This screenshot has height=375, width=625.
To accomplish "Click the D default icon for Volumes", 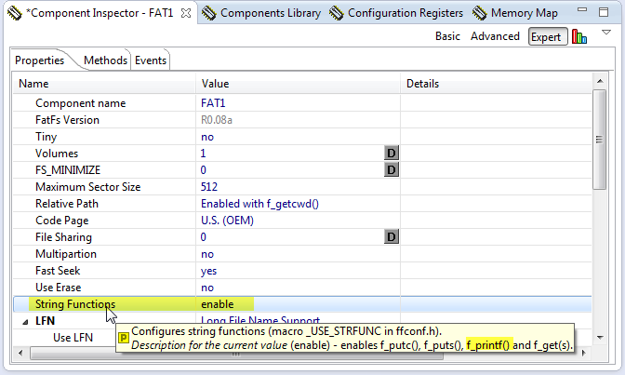I will [x=392, y=153].
